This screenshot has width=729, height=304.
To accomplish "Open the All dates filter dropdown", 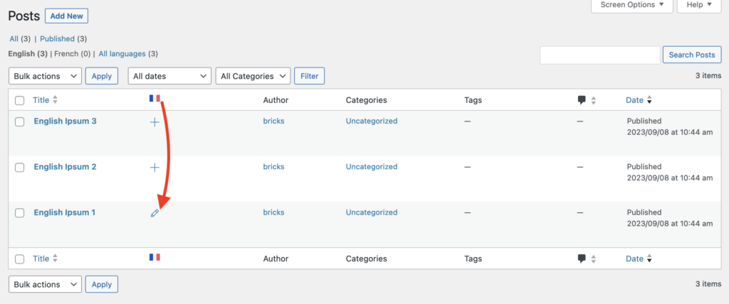I will pyautogui.click(x=169, y=76).
